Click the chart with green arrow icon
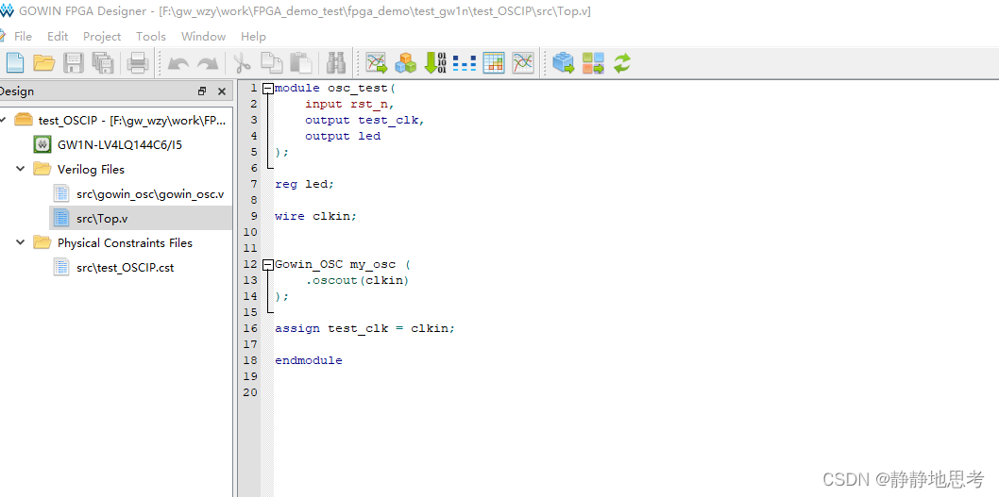The width and height of the screenshot is (999, 497). [377, 62]
